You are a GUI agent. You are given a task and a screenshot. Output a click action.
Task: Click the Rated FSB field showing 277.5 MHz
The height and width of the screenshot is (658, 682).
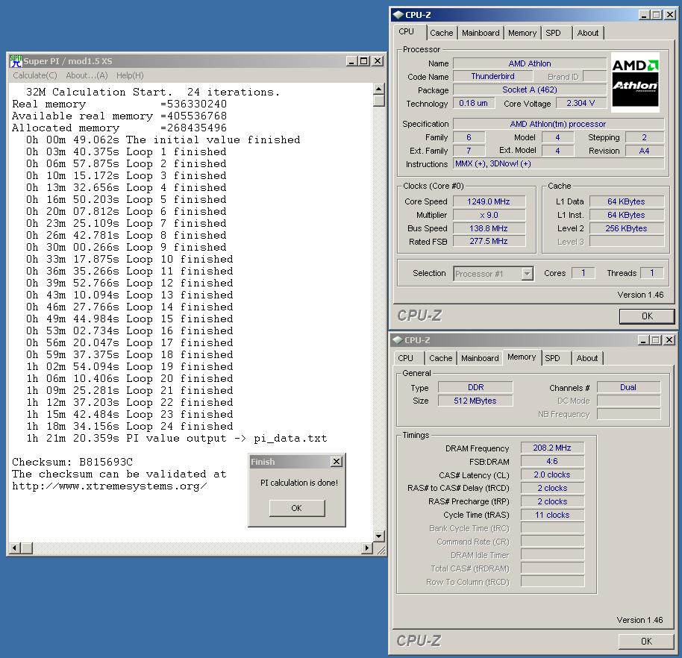[489, 241]
